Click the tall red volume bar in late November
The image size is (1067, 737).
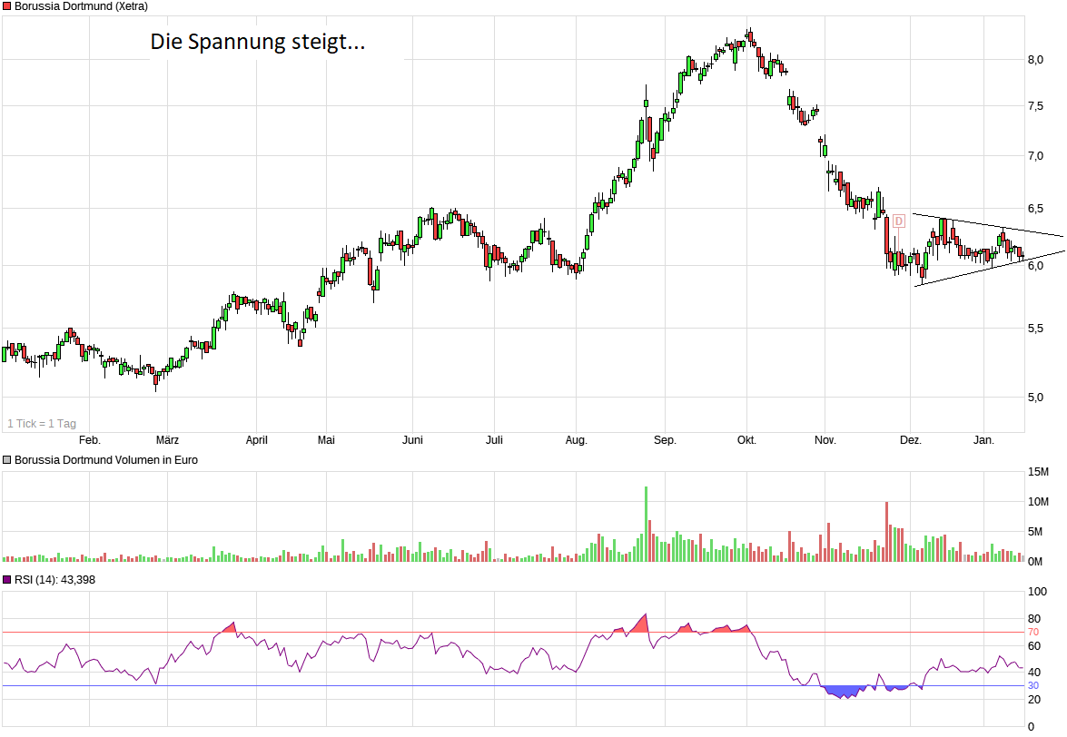(886, 532)
